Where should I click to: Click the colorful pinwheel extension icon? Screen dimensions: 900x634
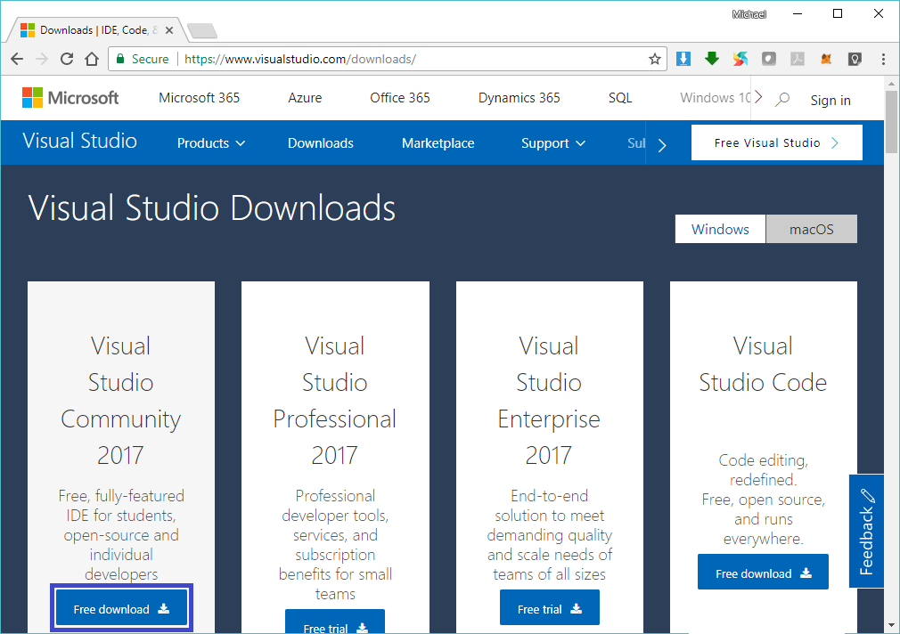pos(740,59)
